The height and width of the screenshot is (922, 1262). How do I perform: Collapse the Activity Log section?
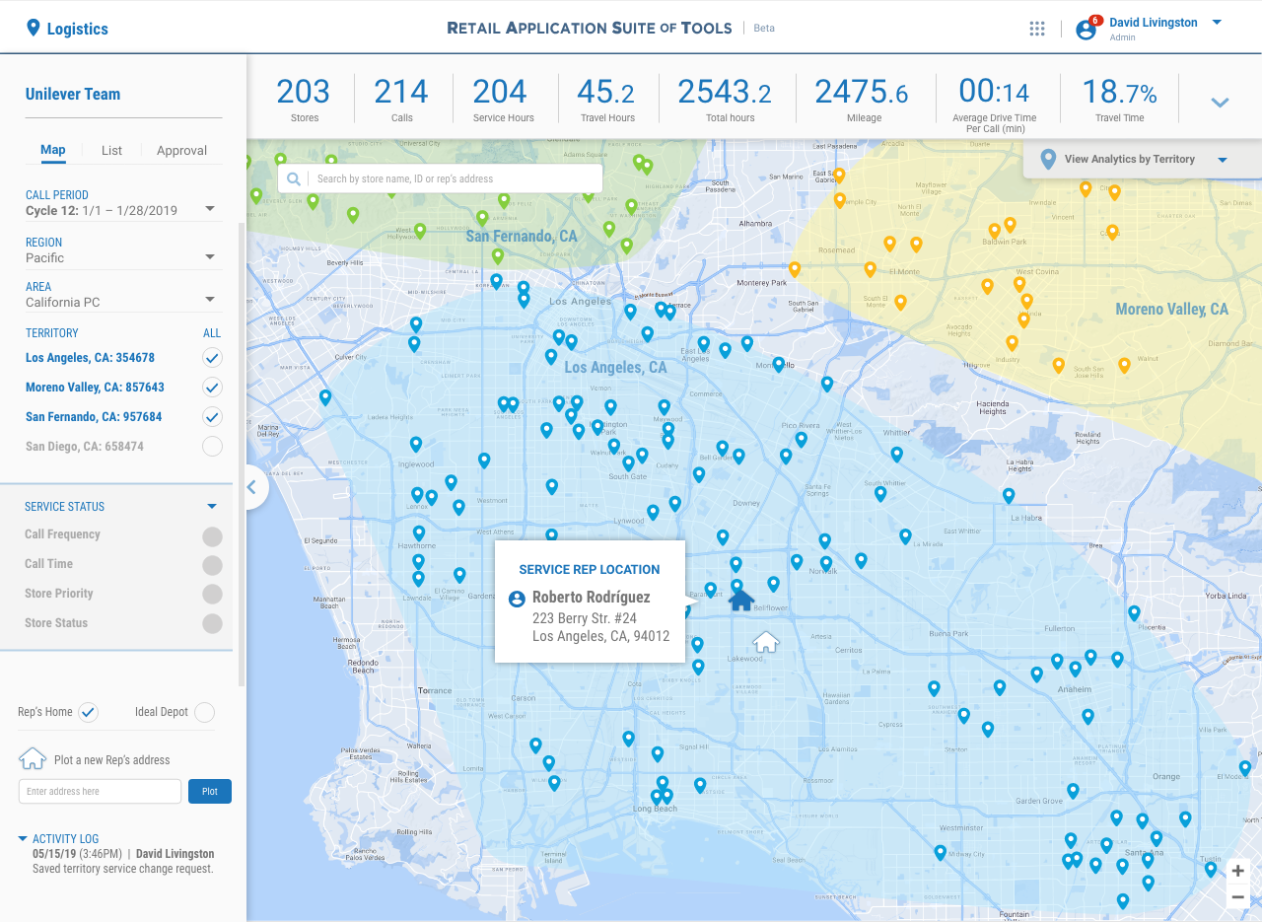(x=23, y=839)
